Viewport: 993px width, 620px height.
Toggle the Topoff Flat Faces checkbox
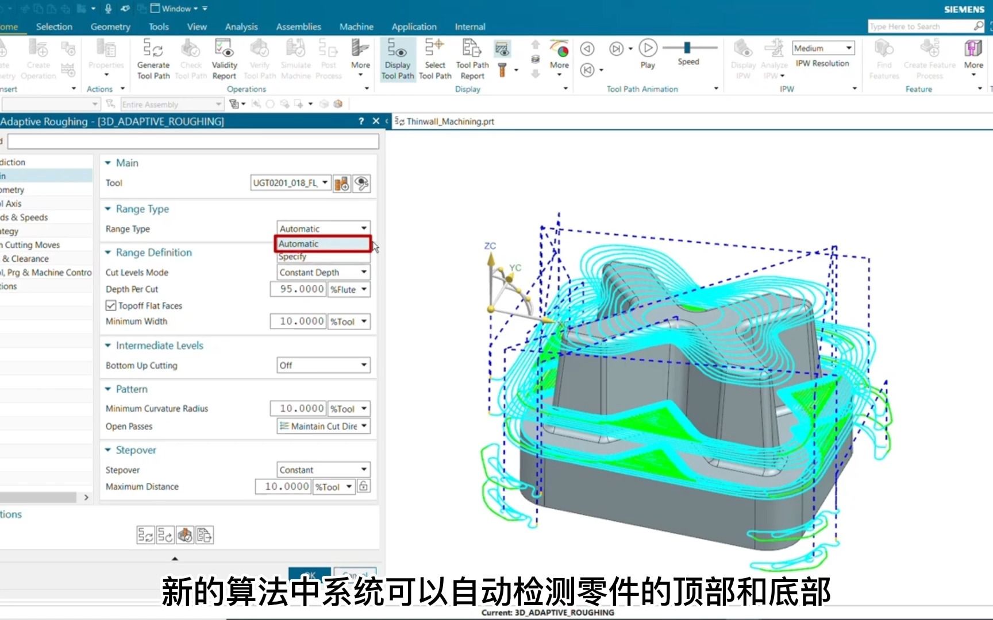tap(111, 305)
